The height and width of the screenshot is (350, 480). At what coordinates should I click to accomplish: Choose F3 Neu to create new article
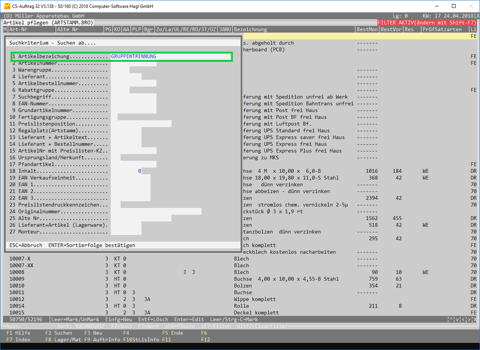[94, 332]
